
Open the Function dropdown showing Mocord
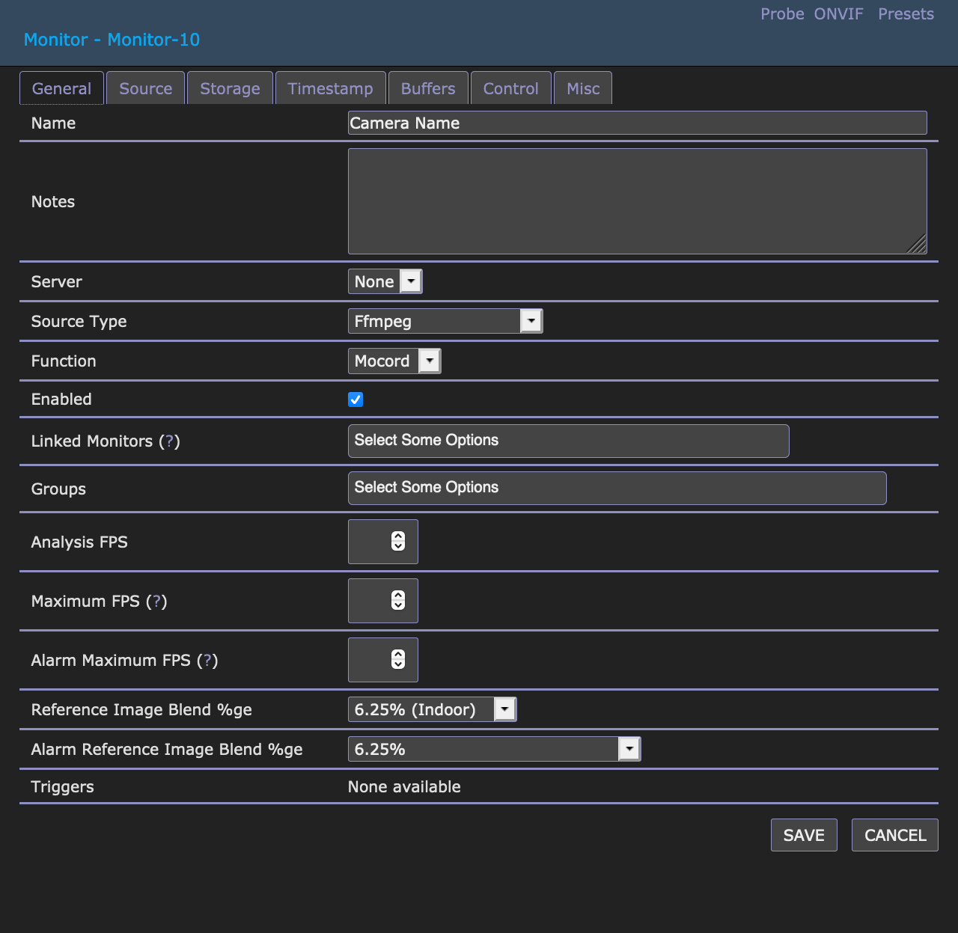tap(430, 361)
